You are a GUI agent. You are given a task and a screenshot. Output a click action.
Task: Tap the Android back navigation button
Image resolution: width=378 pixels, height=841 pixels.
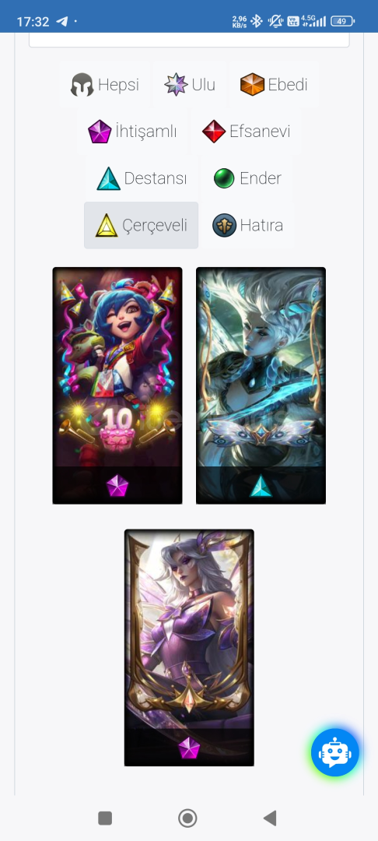[270, 818]
